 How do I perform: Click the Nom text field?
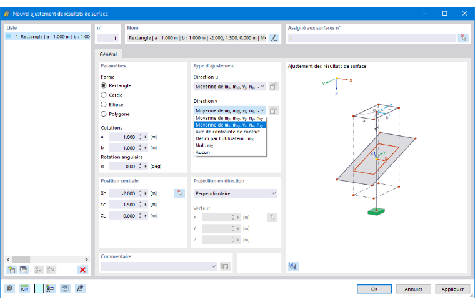tap(197, 38)
